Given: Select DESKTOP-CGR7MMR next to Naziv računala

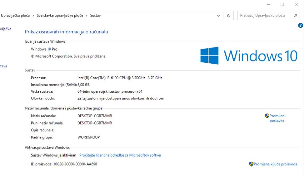Looking at the screenshot, I should point(95,116).
